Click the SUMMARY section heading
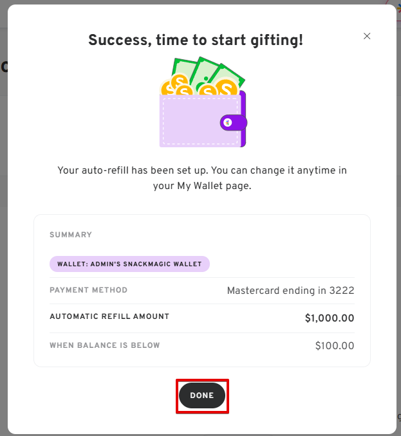Screen dimensions: 401x436 71,235
